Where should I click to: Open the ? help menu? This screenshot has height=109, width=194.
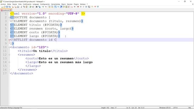click(x=87, y=4)
